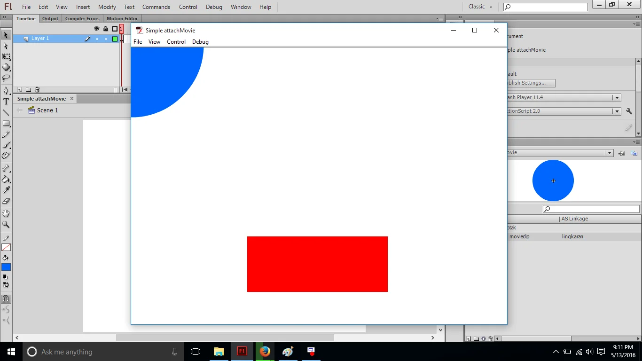This screenshot has width=642, height=361.
Task: Open Firefox from the Windows taskbar
Action: 265,352
